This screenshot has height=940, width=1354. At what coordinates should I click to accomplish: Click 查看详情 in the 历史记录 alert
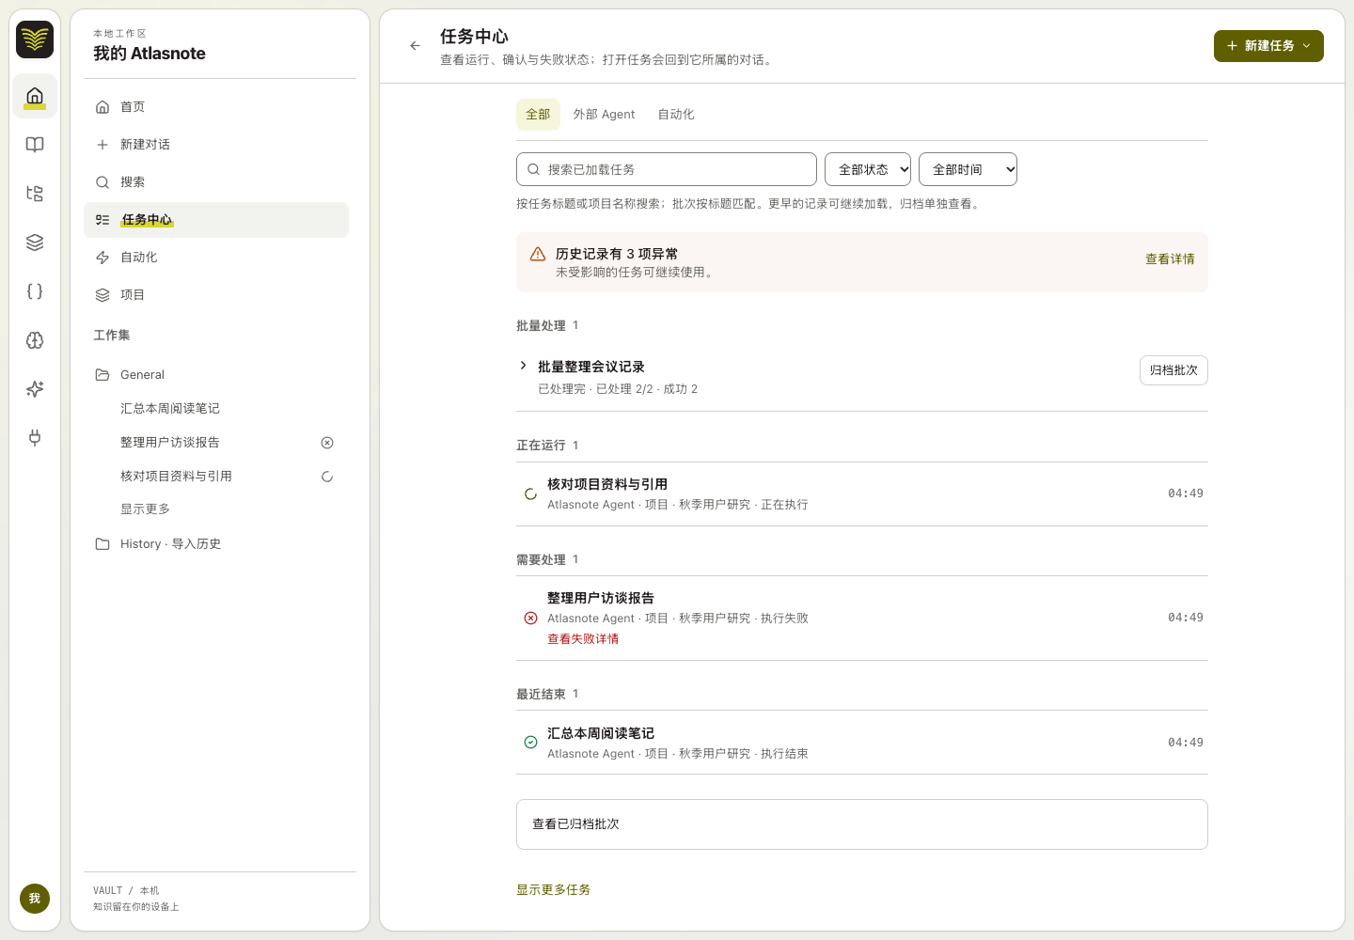point(1170,259)
